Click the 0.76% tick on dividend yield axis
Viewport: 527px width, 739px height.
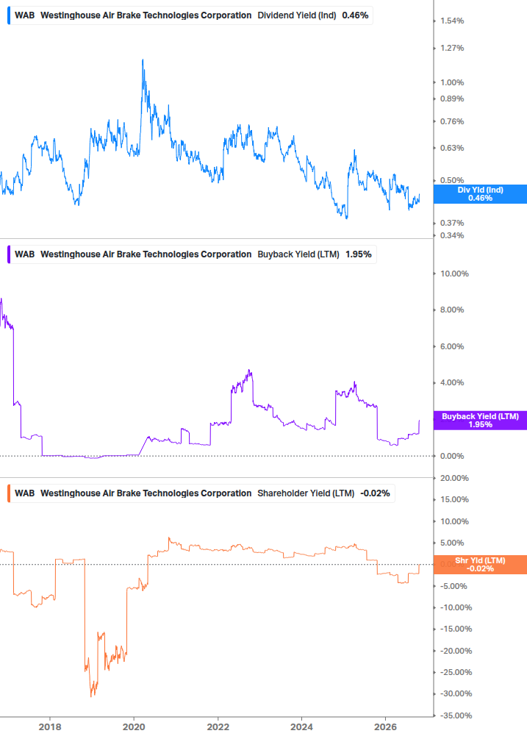(x=452, y=121)
